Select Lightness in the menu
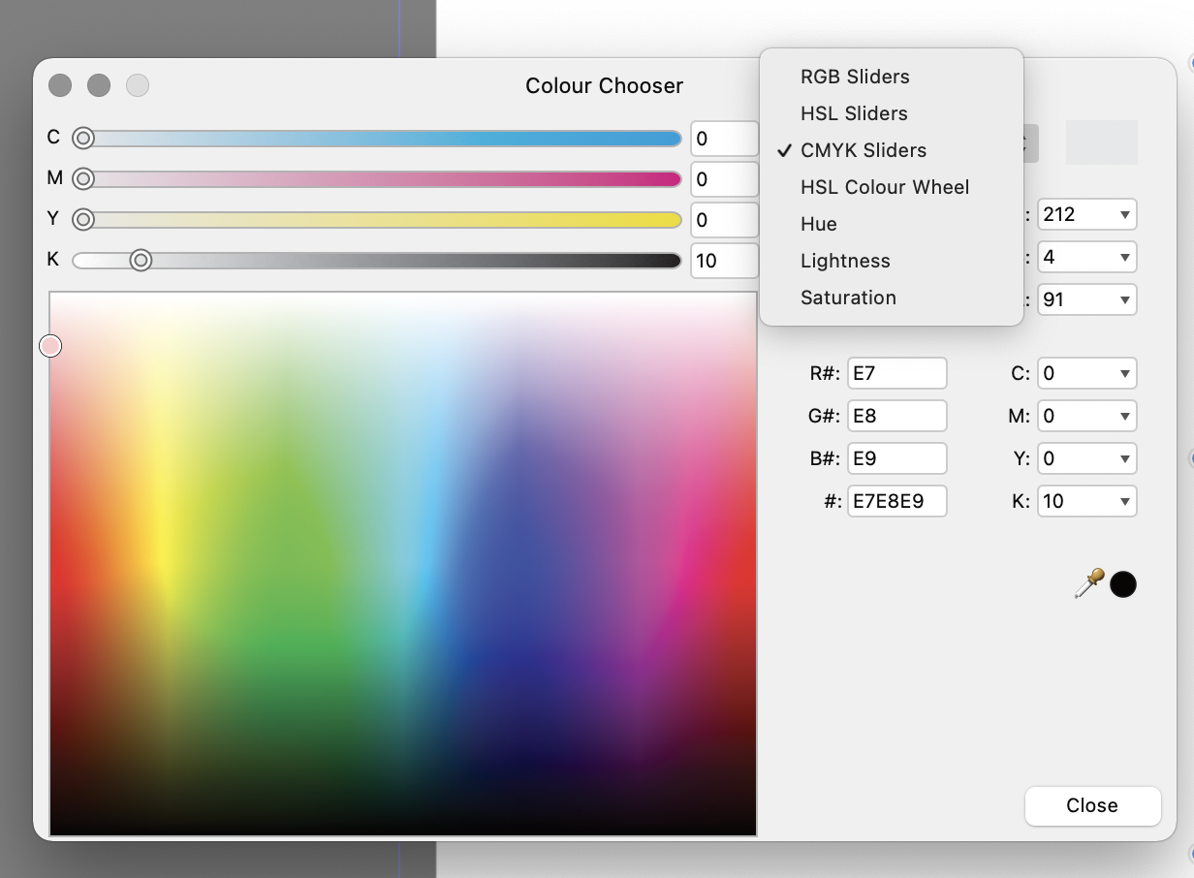Screen dimensions: 1194x878 [844, 261]
